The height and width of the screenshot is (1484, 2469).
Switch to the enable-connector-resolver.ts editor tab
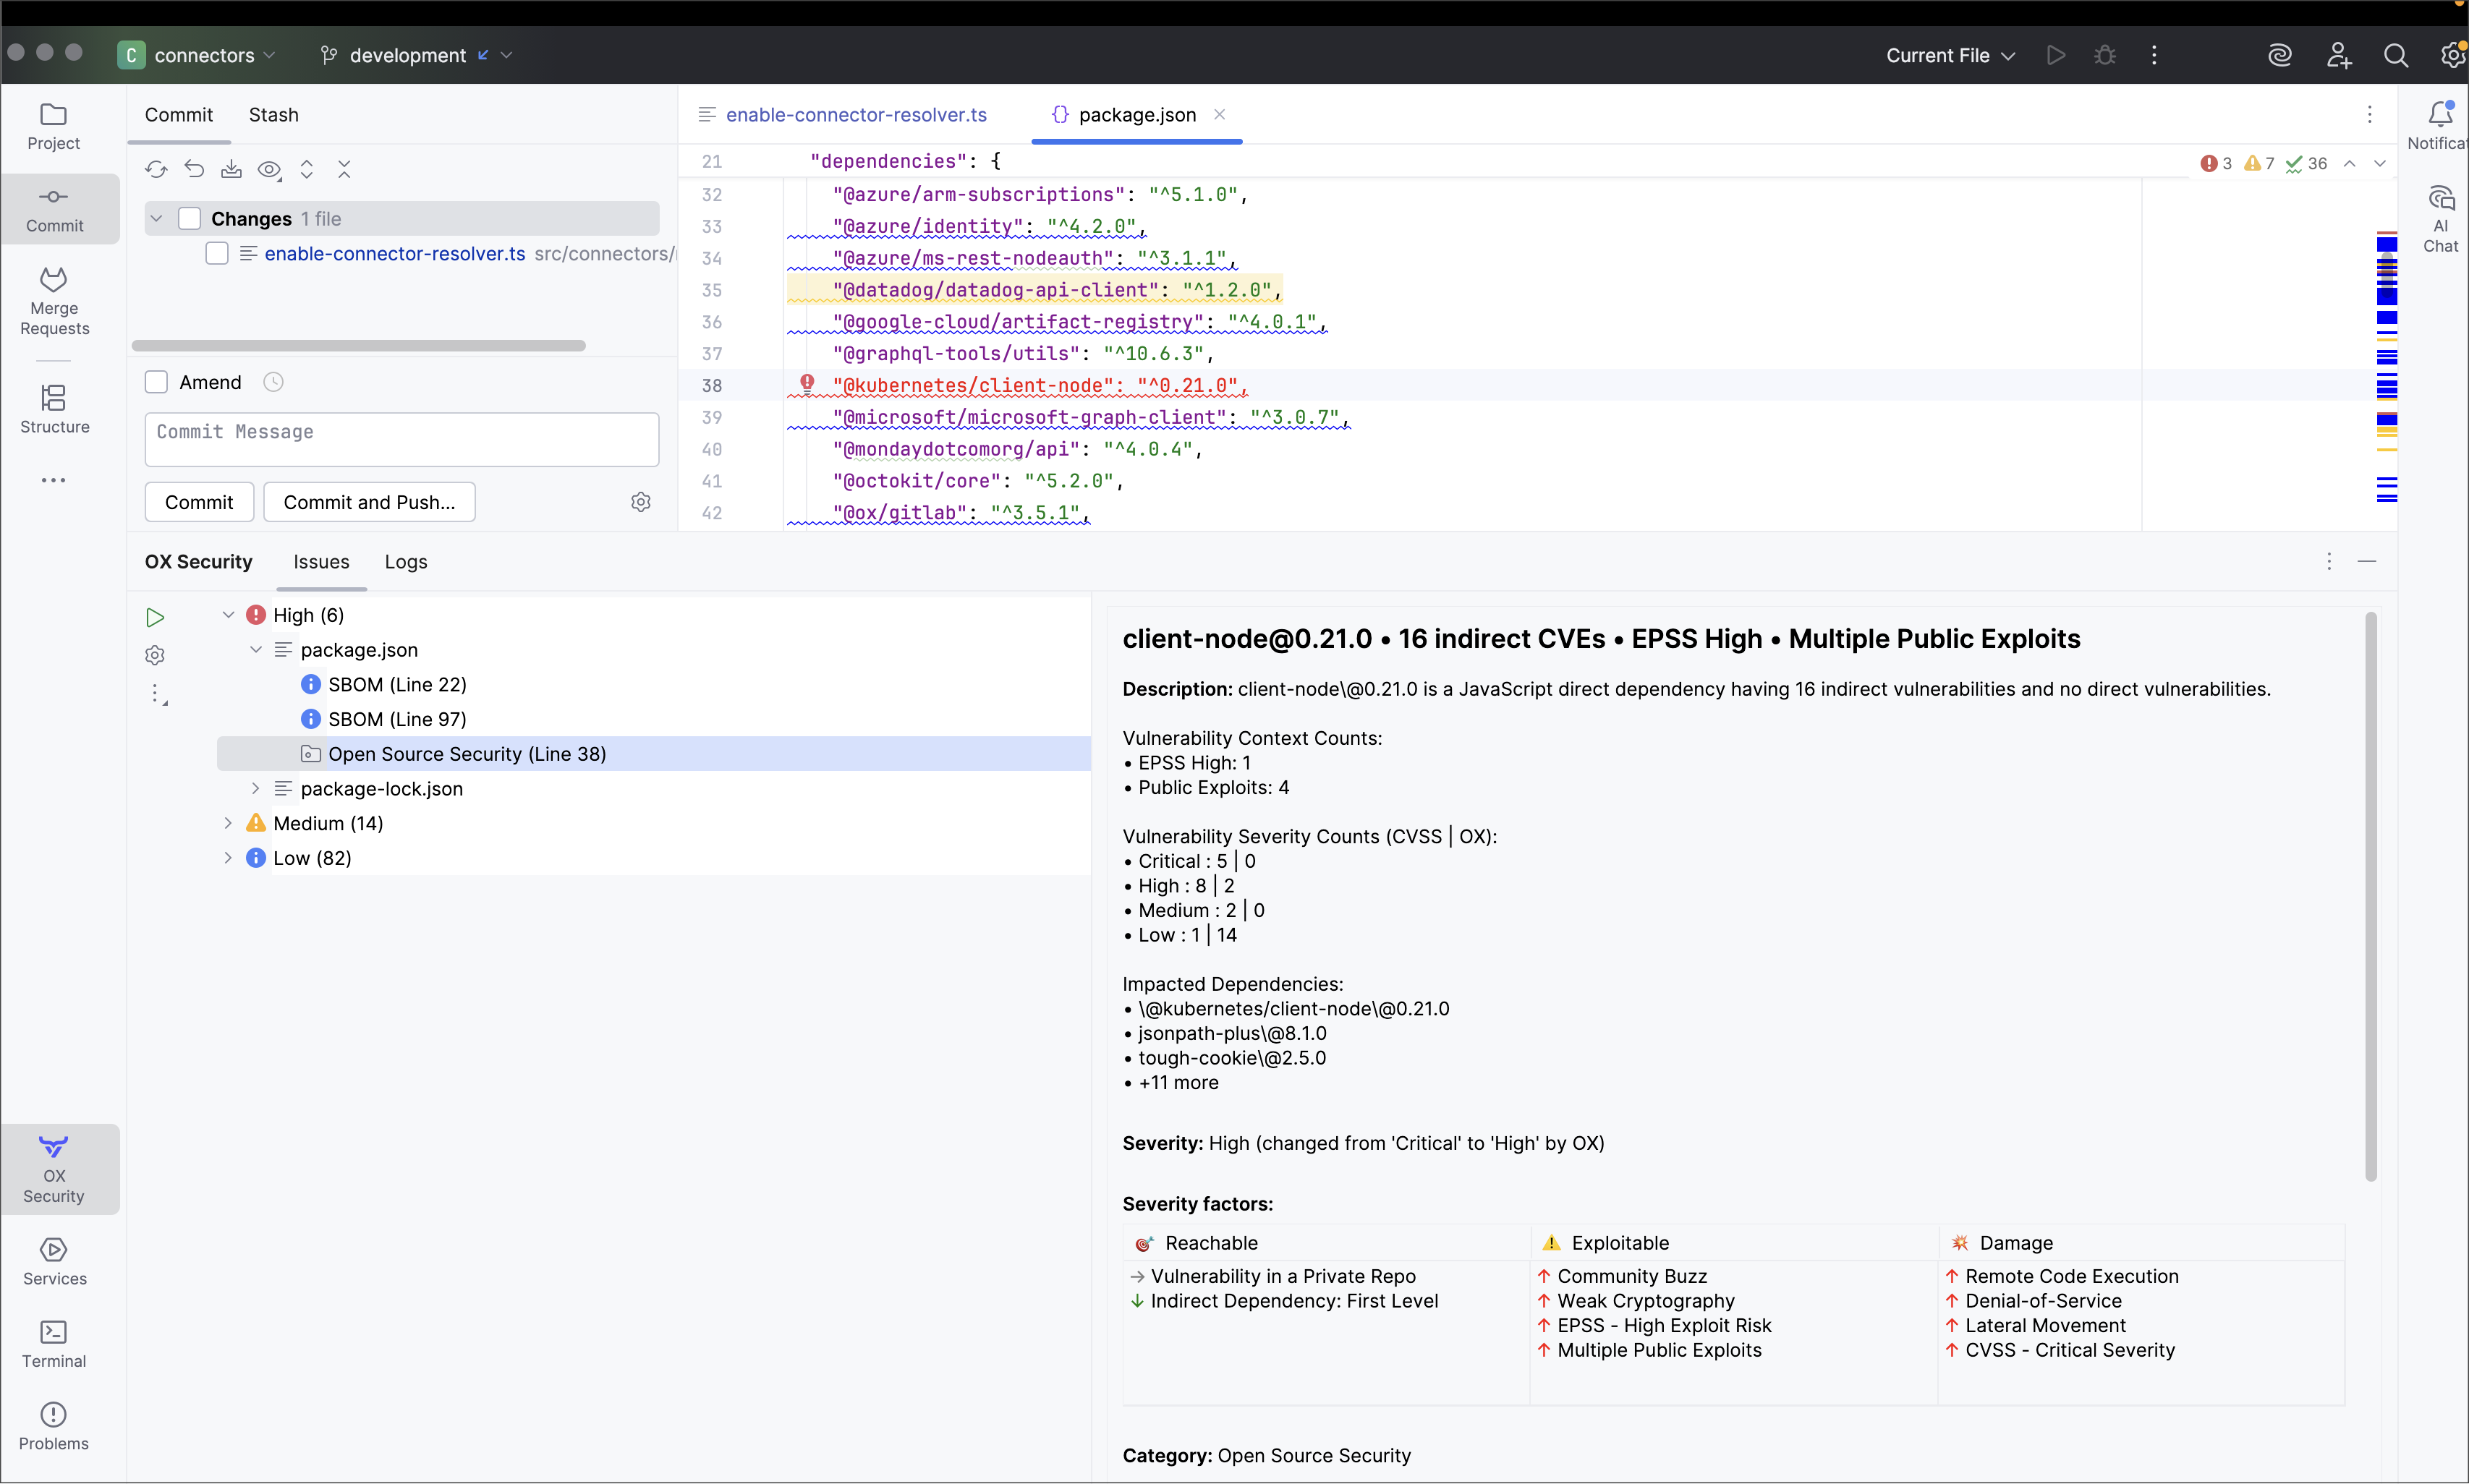(x=855, y=115)
